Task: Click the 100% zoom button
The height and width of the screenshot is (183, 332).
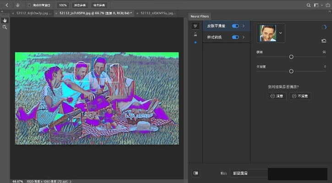Action: 62,5
